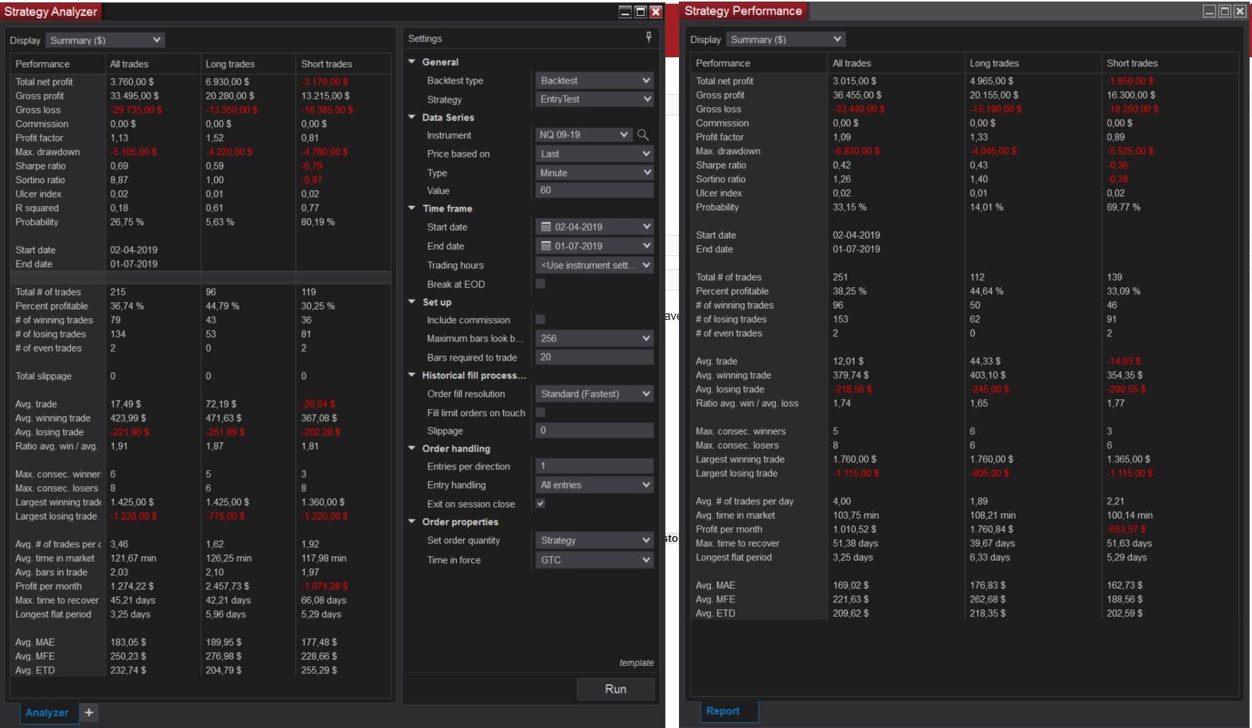The height and width of the screenshot is (728, 1252).
Task: Edit the Entries per direction field
Action: pyautogui.click(x=595, y=466)
